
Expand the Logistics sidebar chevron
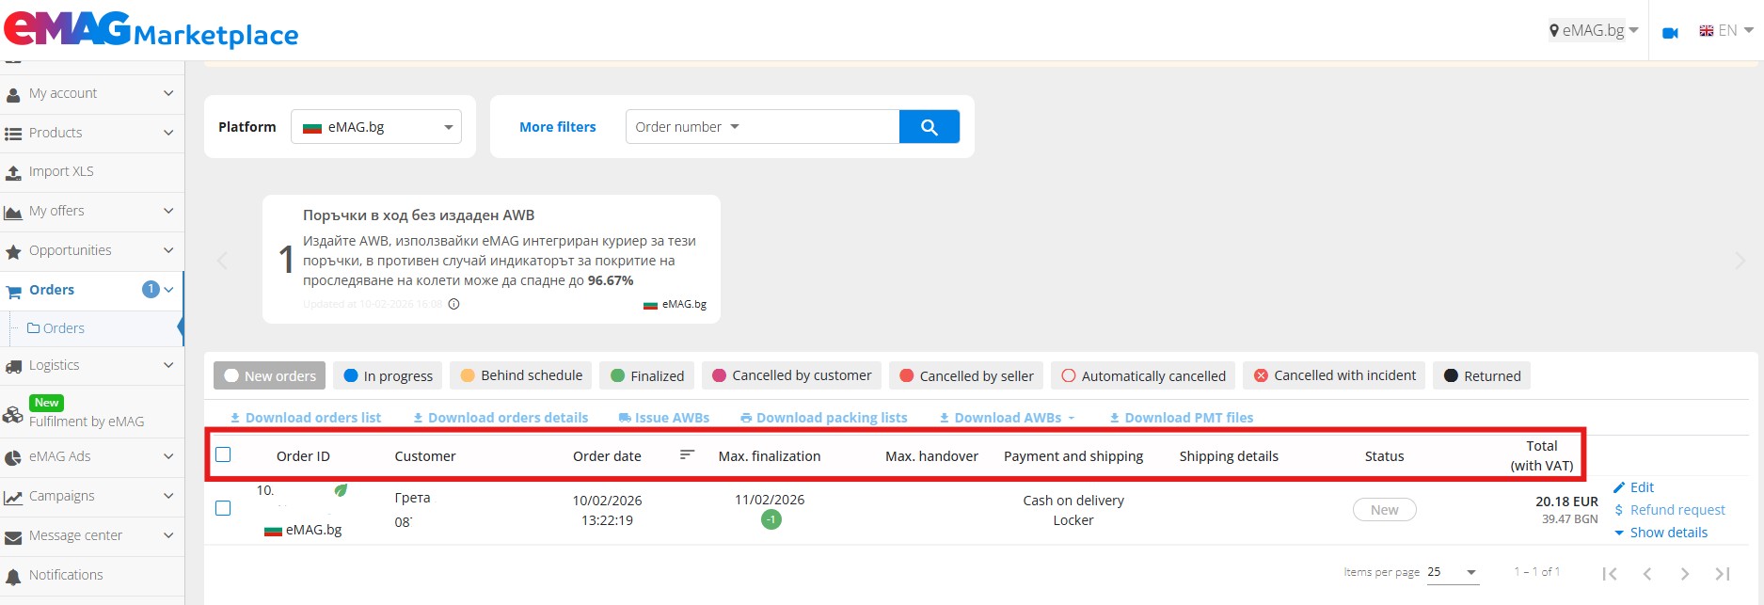[168, 365]
